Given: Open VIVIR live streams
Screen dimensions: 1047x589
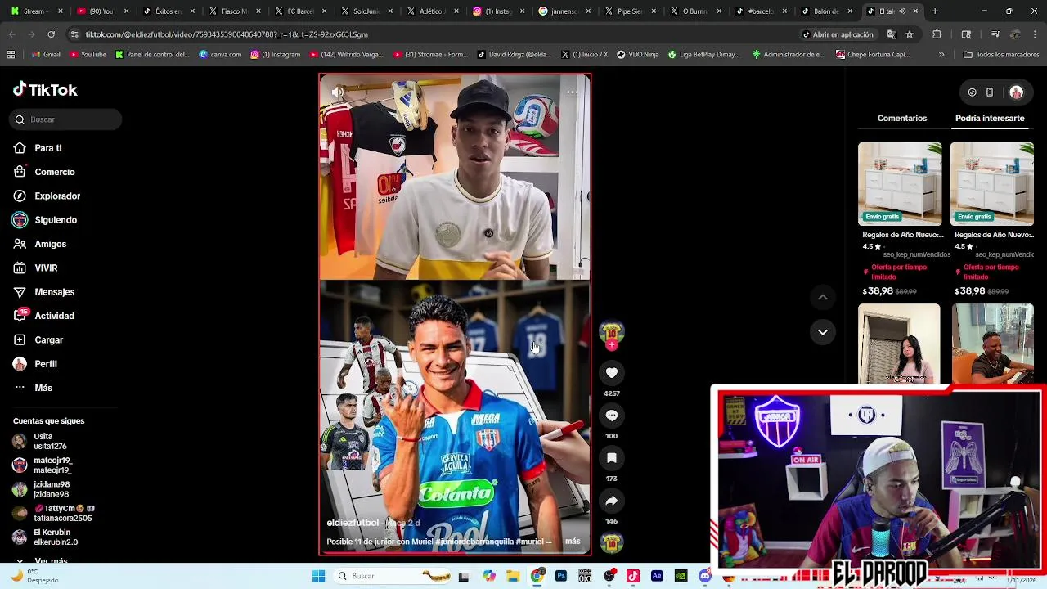Looking at the screenshot, I should click(35, 268).
